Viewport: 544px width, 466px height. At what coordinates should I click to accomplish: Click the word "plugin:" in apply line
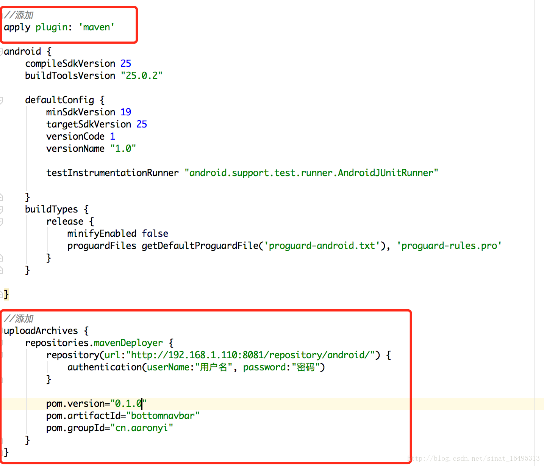(53, 28)
